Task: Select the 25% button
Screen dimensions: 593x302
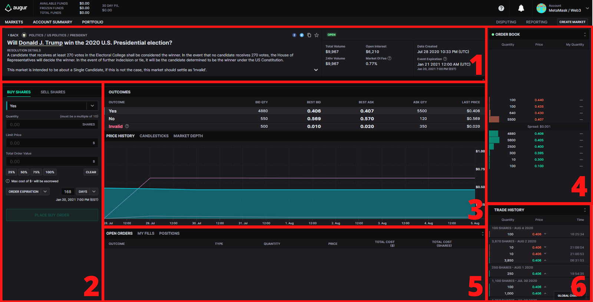Action: coord(11,172)
